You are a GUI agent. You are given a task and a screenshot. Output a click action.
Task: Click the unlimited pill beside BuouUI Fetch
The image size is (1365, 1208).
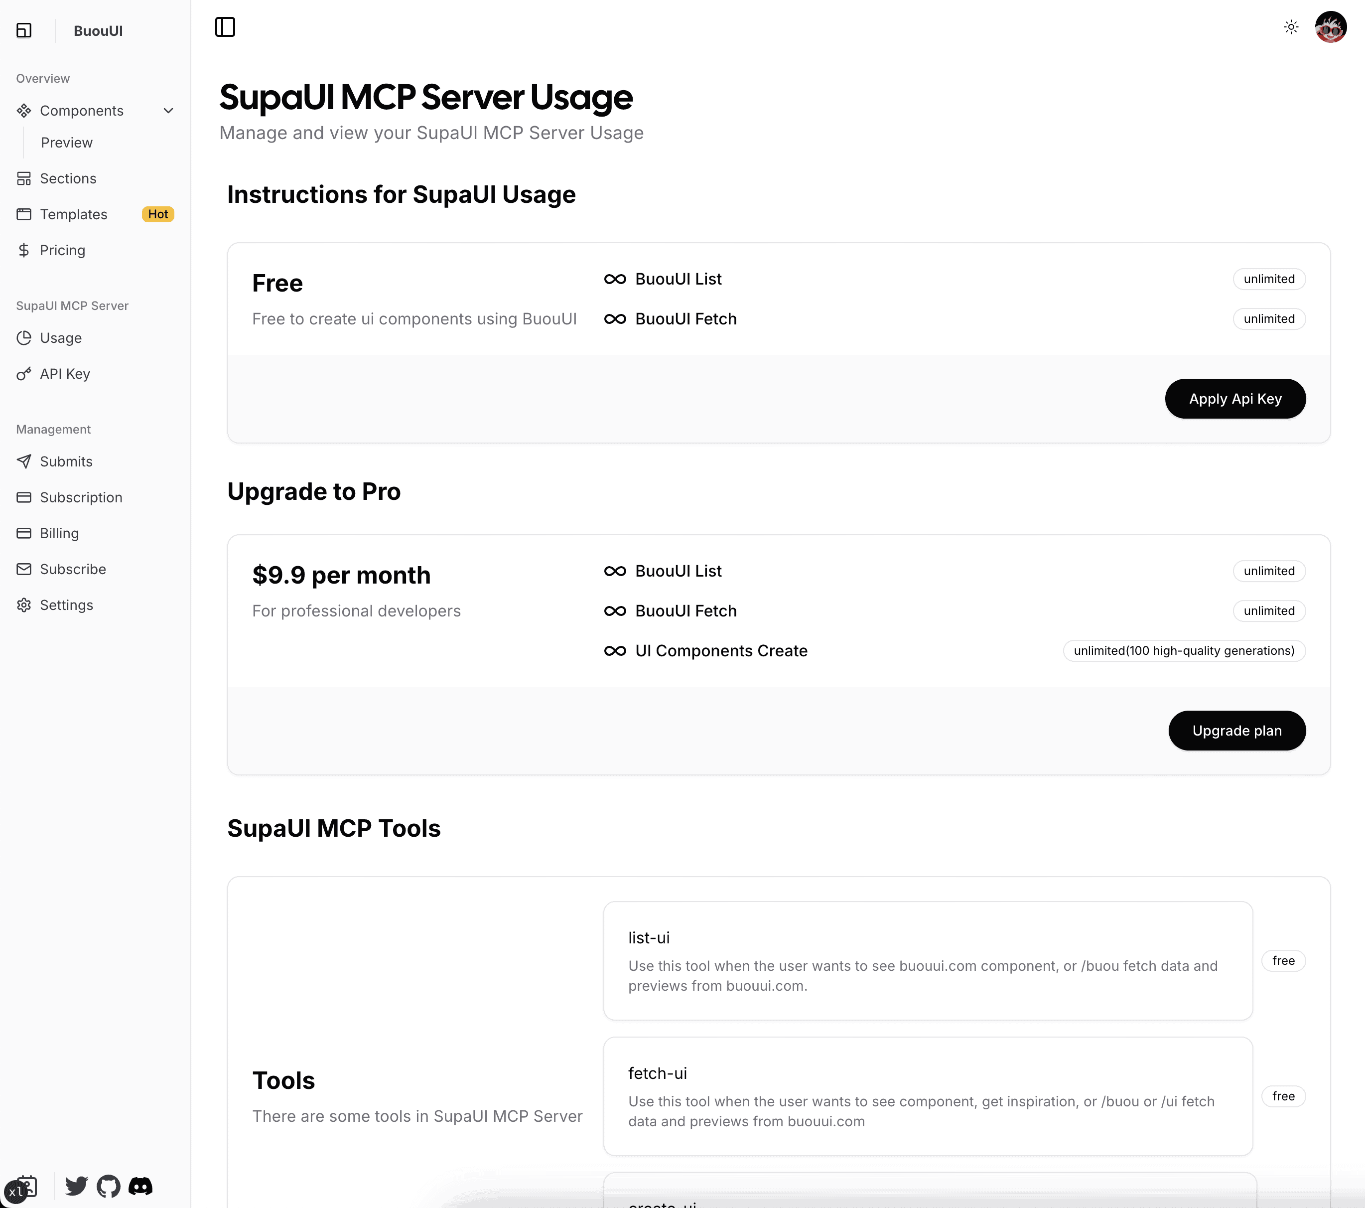point(1268,319)
